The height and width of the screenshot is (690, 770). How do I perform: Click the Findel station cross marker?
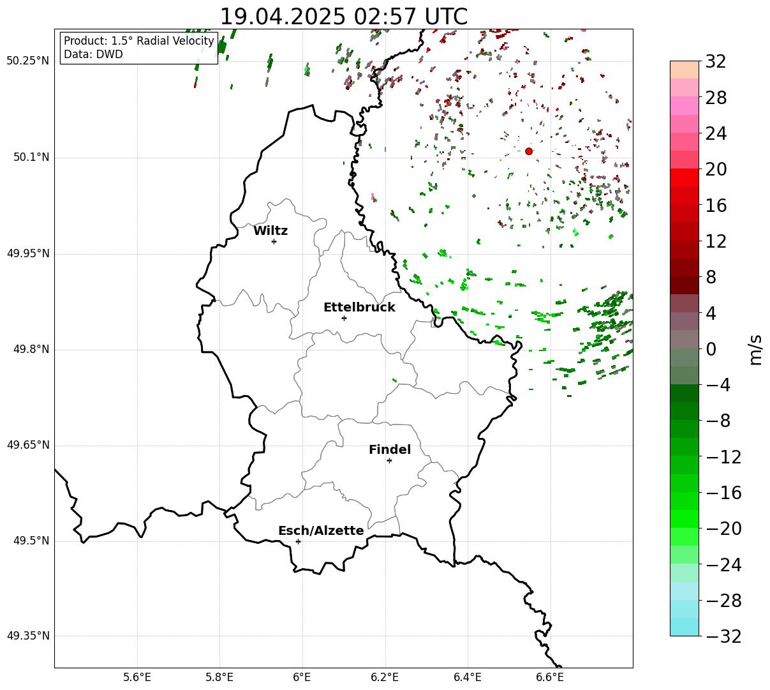pyautogui.click(x=389, y=460)
